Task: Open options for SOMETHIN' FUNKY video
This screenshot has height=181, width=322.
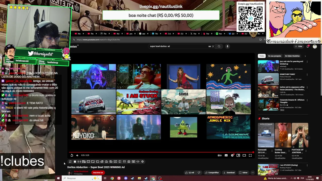Action: 307,75
